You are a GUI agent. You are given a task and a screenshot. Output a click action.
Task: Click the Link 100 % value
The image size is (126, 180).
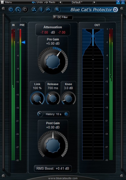(x=37, y=88)
